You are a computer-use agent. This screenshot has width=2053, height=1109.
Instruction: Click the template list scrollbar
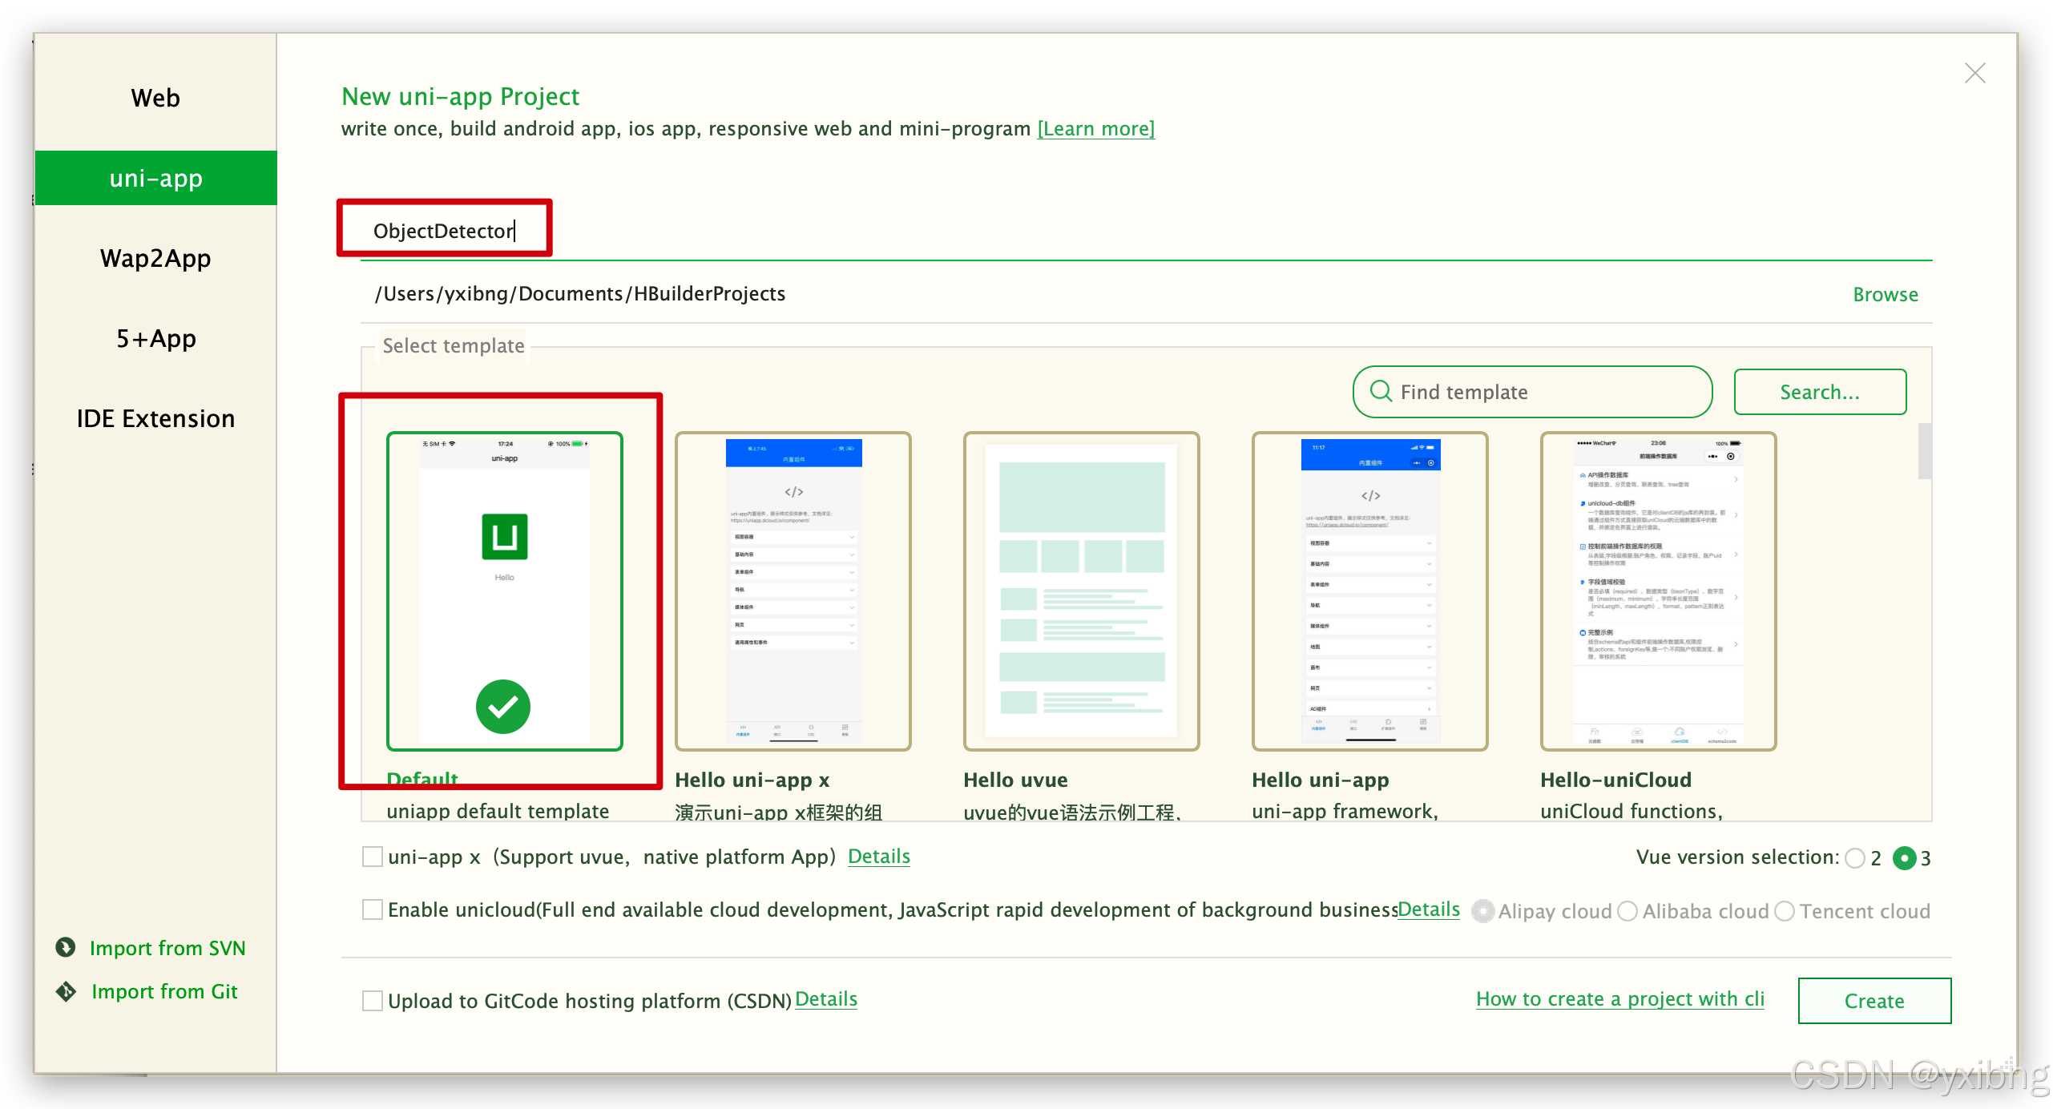pos(1924,451)
